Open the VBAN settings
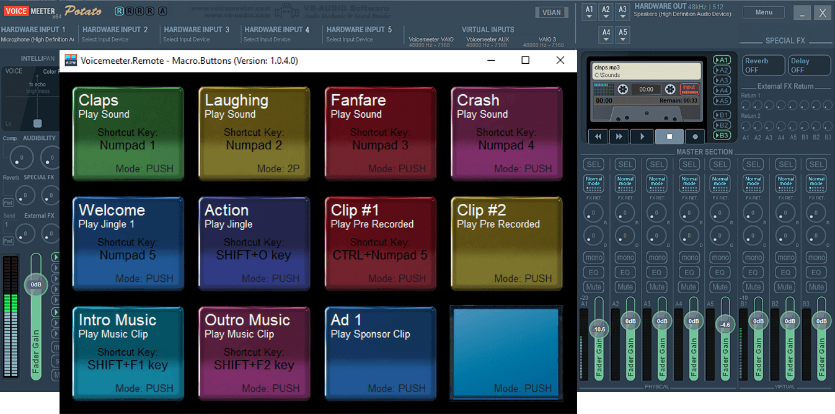The height and width of the screenshot is (414, 835). tap(552, 12)
